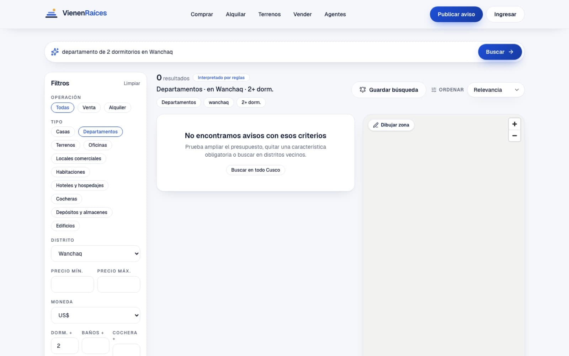Image resolution: width=569 pixels, height=356 pixels.
Task: Toggle the Oficinas property type
Action: coord(97,145)
